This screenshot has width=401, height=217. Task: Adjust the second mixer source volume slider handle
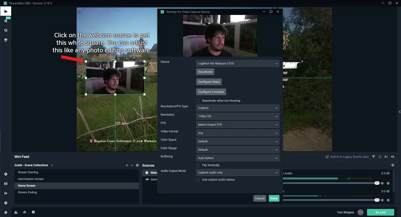pyautogui.click(x=377, y=200)
